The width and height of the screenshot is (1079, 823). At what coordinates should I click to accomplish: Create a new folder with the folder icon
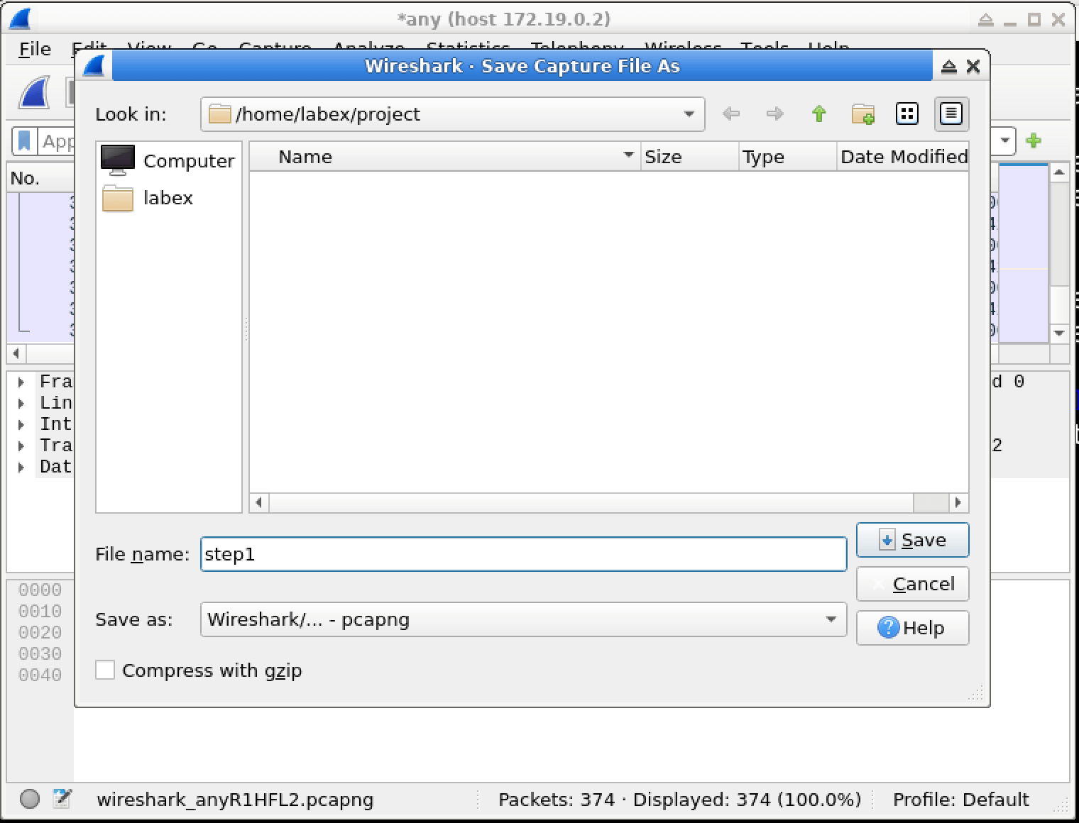pos(862,114)
